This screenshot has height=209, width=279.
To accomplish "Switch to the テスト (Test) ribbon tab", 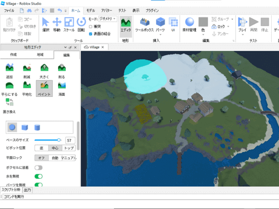I will [x=122, y=11].
